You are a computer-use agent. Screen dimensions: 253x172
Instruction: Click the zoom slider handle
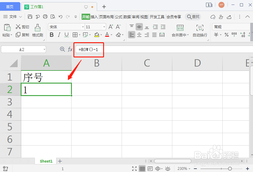click(230, 169)
